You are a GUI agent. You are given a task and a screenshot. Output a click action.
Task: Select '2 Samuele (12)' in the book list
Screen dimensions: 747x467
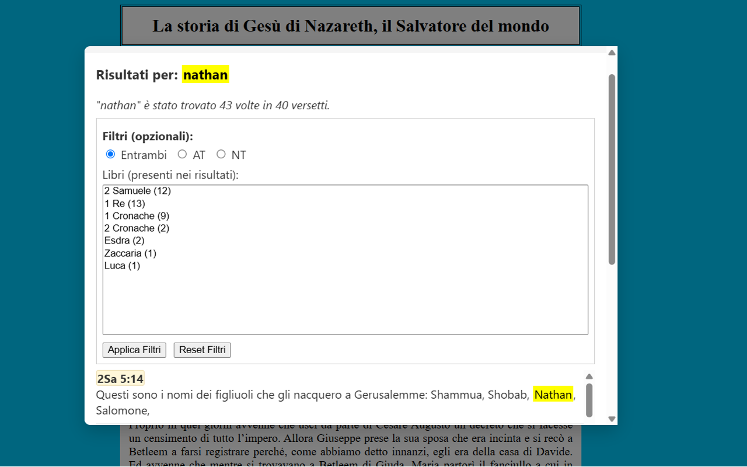tap(138, 190)
